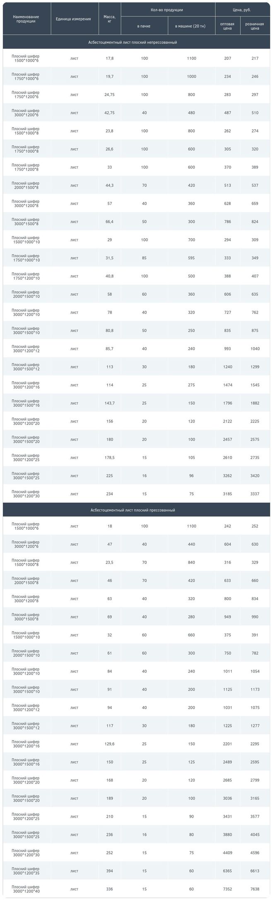The image size is (273, 900).
Task: Select the "Масса, кг" column header
Action: pos(109,19)
